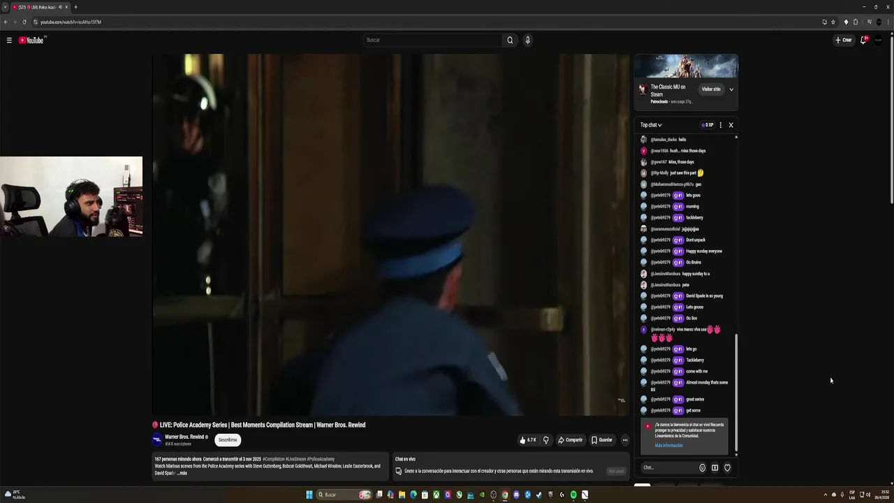Image resolution: width=894 pixels, height=503 pixels.
Task: Subscribe with the Suscribirse button
Action: [228, 439]
